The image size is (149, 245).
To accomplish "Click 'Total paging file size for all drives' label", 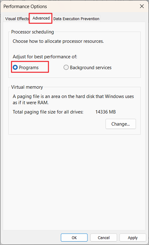I will click(x=48, y=112).
